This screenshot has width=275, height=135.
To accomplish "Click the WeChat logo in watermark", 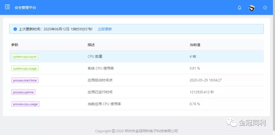I will (231, 123).
